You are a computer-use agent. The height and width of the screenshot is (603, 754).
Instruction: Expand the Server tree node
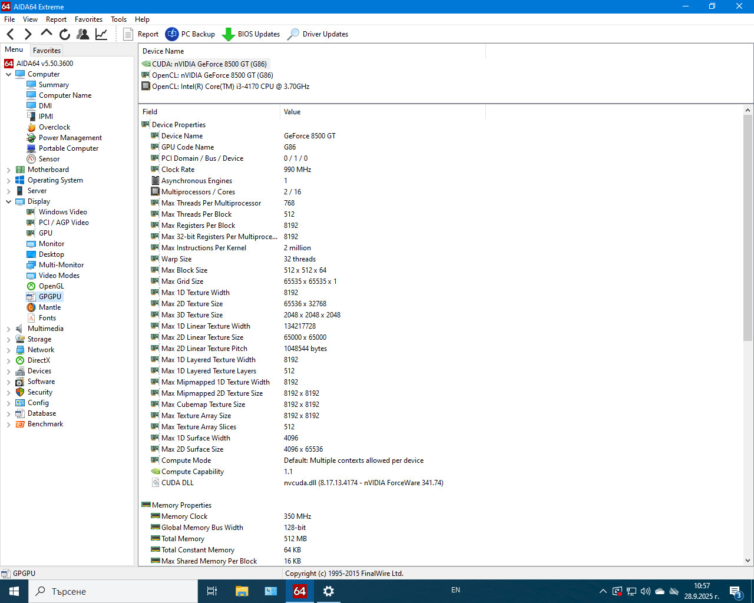pyautogui.click(x=9, y=191)
